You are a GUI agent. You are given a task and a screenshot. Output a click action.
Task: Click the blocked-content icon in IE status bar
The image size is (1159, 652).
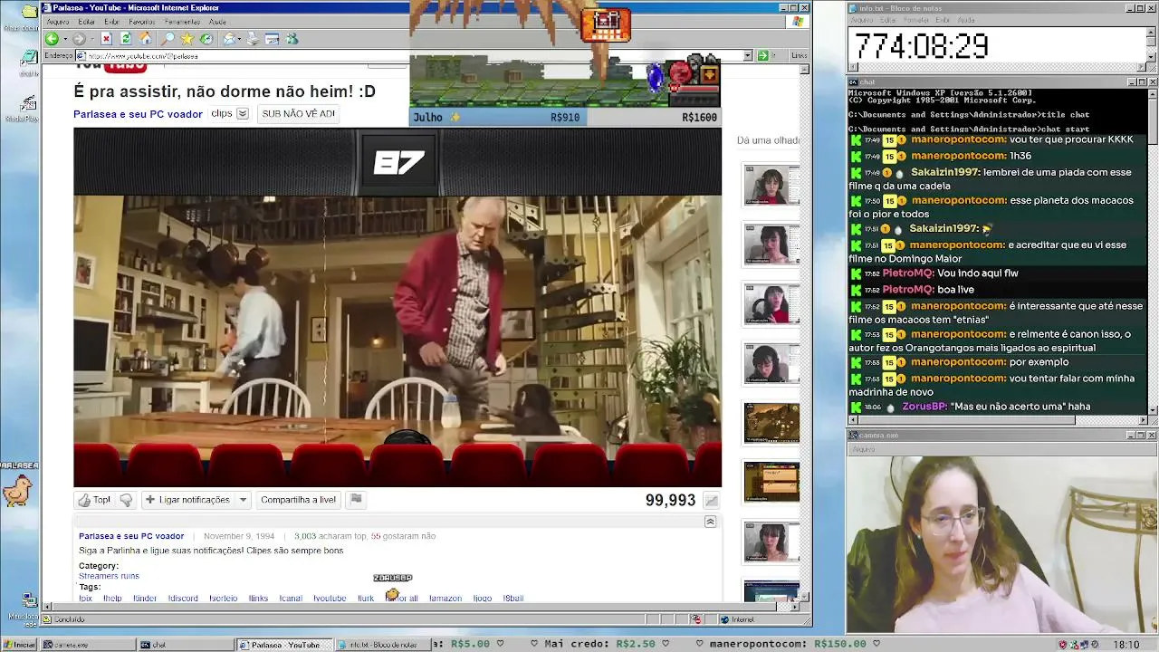(x=696, y=619)
